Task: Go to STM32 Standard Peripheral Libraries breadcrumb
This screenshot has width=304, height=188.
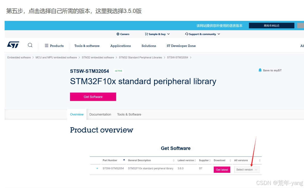Action: 140,58
